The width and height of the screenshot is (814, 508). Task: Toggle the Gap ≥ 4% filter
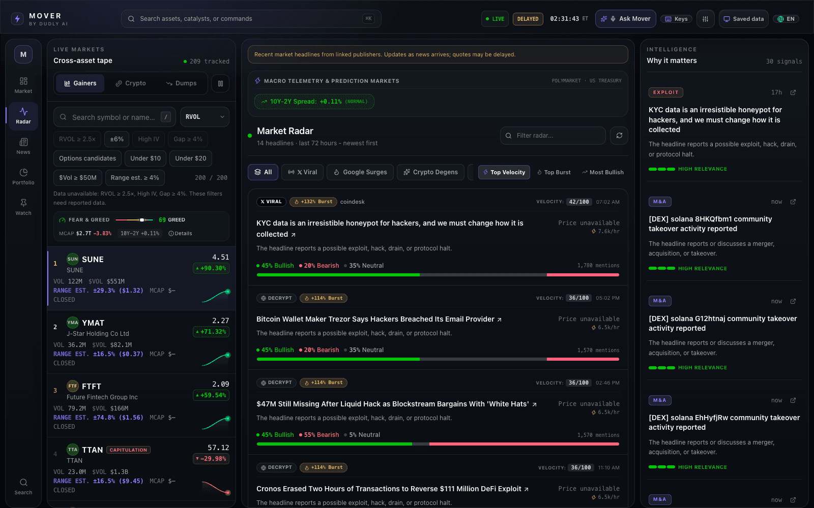[188, 139]
